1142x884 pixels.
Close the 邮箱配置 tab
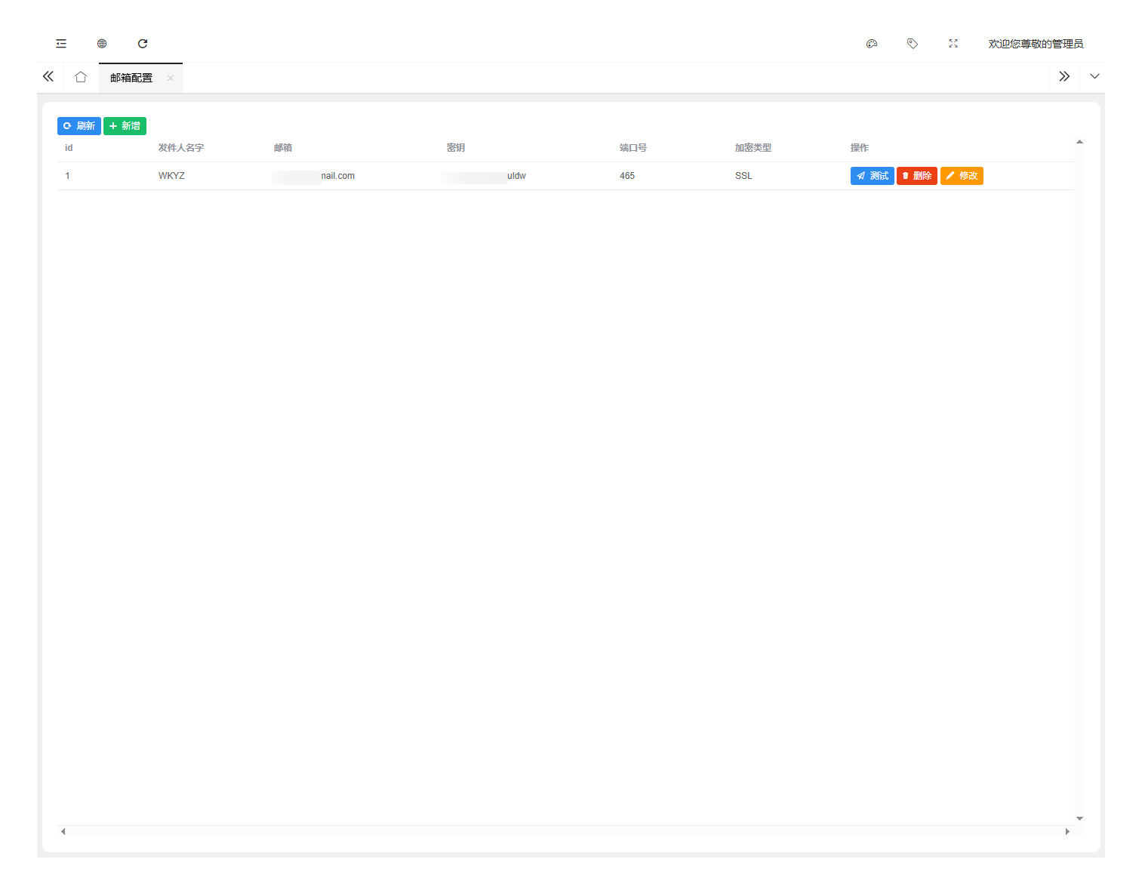click(x=171, y=78)
